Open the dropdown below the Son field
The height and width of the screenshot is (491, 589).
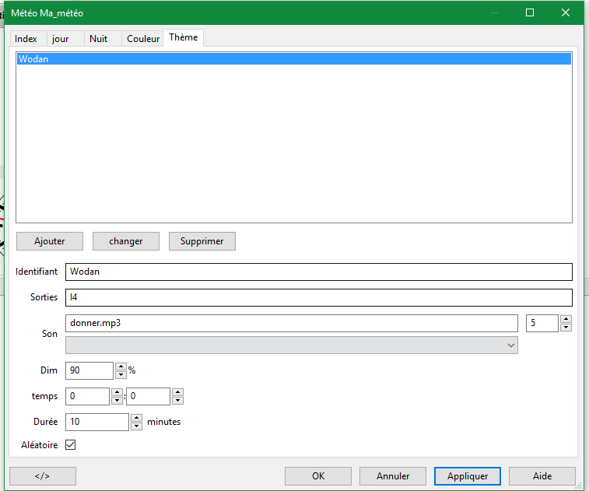pos(292,345)
